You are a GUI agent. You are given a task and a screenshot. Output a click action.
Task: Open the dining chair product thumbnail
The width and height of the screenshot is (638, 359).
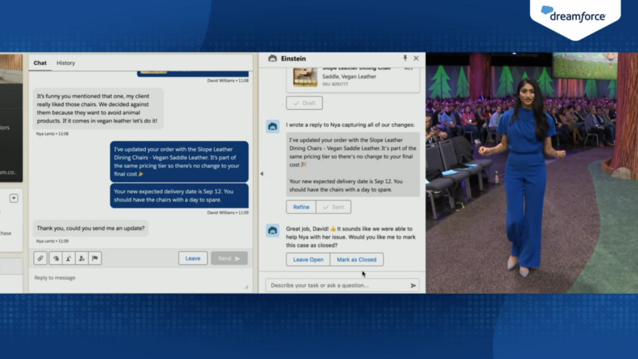305,76
